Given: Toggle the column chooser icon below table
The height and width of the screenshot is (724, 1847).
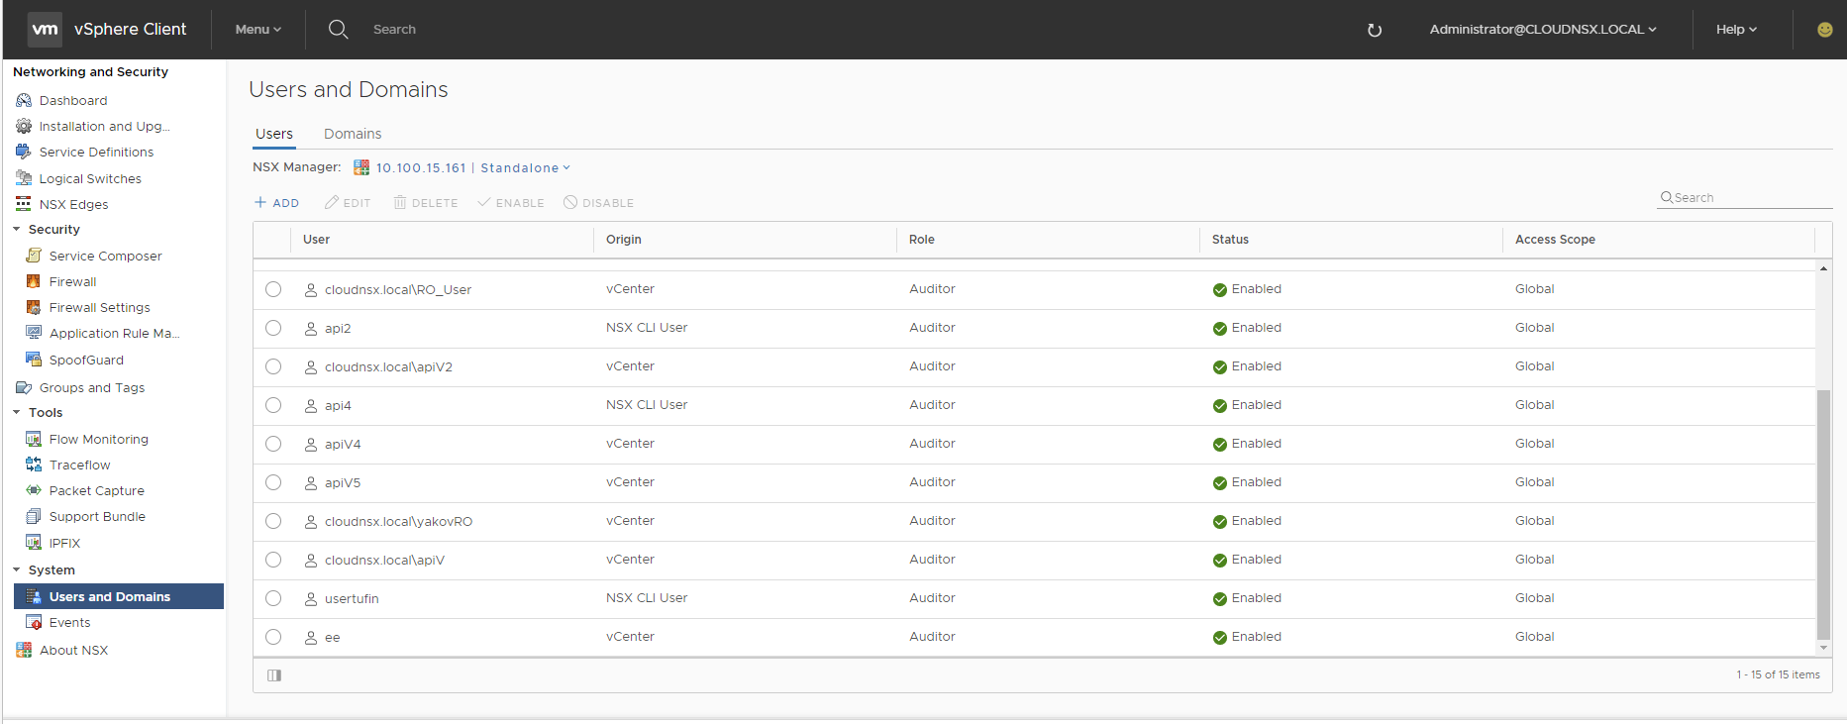Looking at the screenshot, I should (x=274, y=675).
